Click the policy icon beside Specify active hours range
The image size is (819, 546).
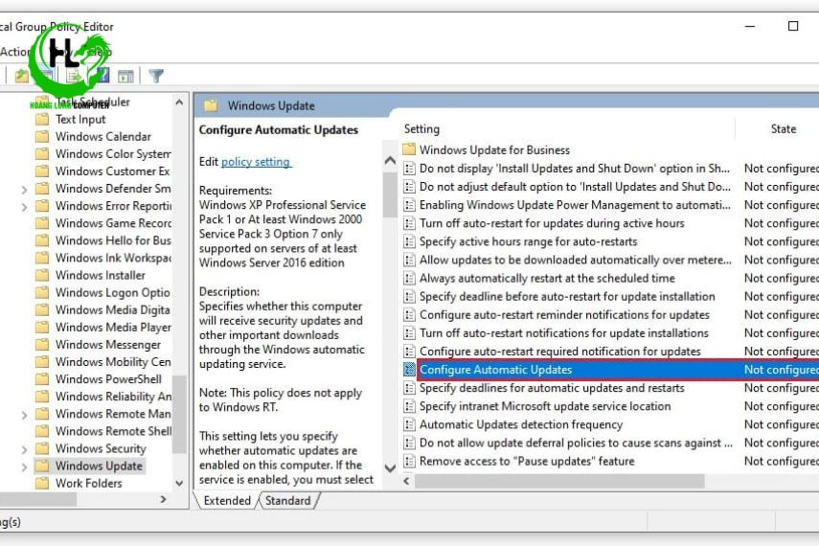coord(410,241)
